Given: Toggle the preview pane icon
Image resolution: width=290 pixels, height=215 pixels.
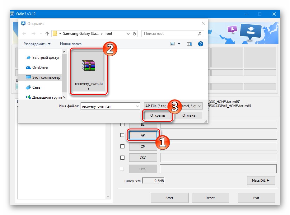Looking at the screenshot, I should tap(189, 44).
